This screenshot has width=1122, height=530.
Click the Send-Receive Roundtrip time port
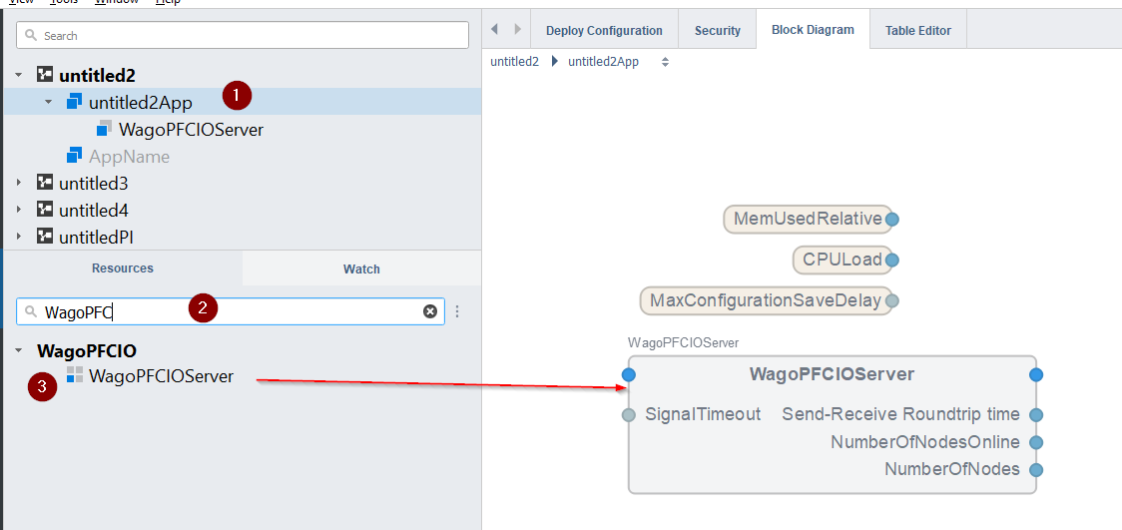(x=1036, y=415)
